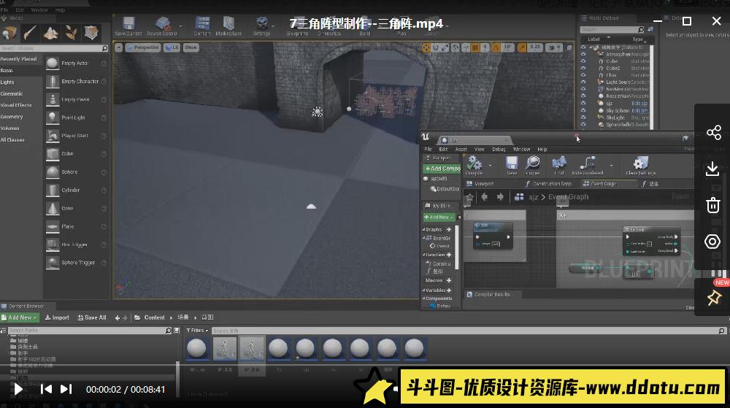The width and height of the screenshot is (730, 408).
Task: Click the circular record icon in sidebar
Action: point(712,242)
